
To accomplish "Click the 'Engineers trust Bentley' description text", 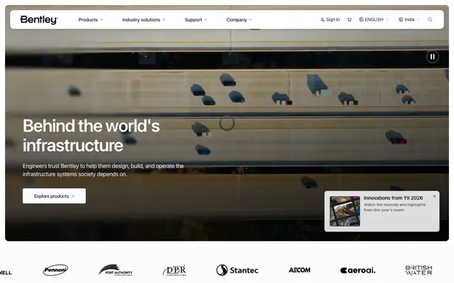I will pyautogui.click(x=104, y=170).
